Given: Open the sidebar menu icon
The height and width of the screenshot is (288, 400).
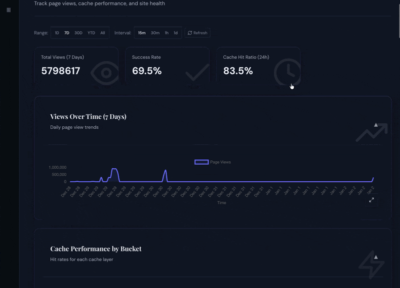Looking at the screenshot, I should pyautogui.click(x=8, y=10).
